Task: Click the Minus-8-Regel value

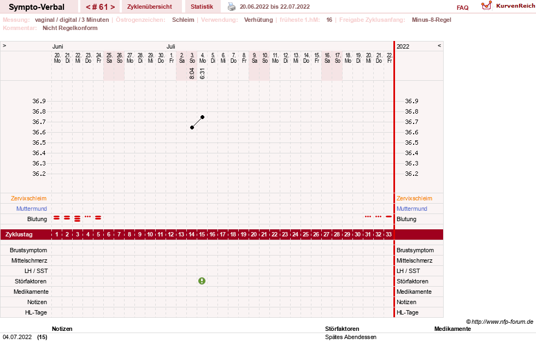Action: point(432,20)
